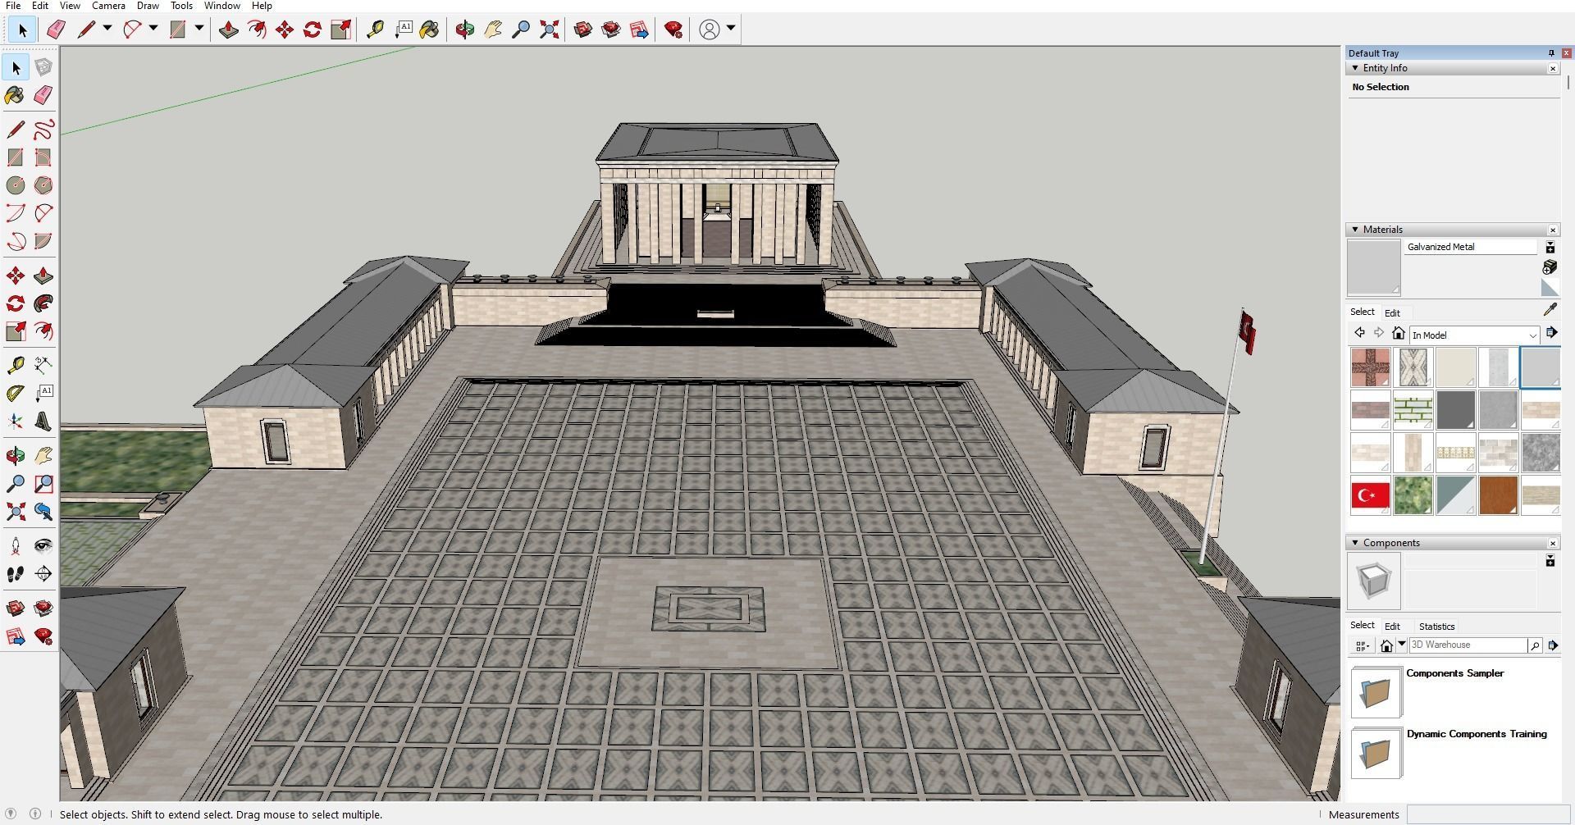The height and width of the screenshot is (825, 1575).
Task: Click the Create Material button
Action: click(1550, 267)
